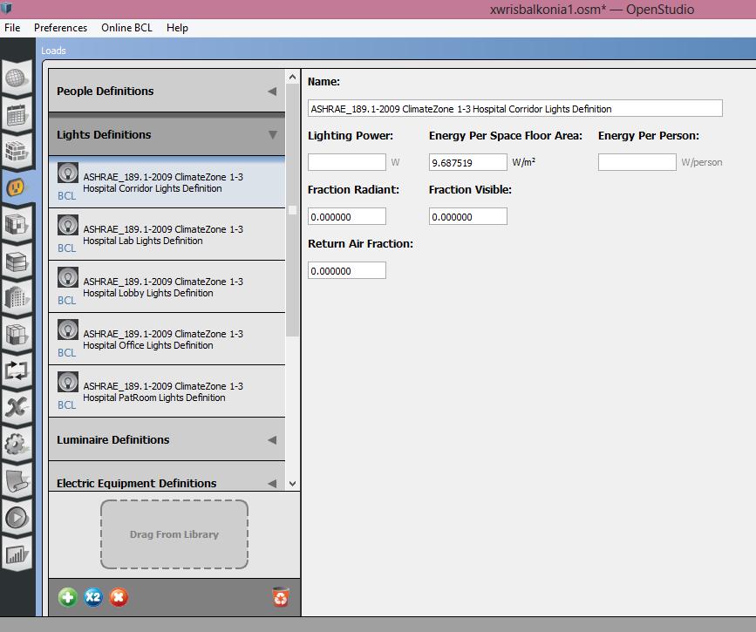Collapse the Lights Definitions section

167,134
